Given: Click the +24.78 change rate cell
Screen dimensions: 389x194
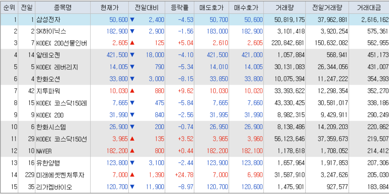Looking at the screenshot, I should 184,175.
